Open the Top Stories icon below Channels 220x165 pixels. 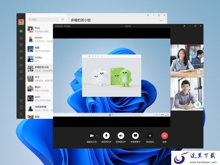pos(21,72)
